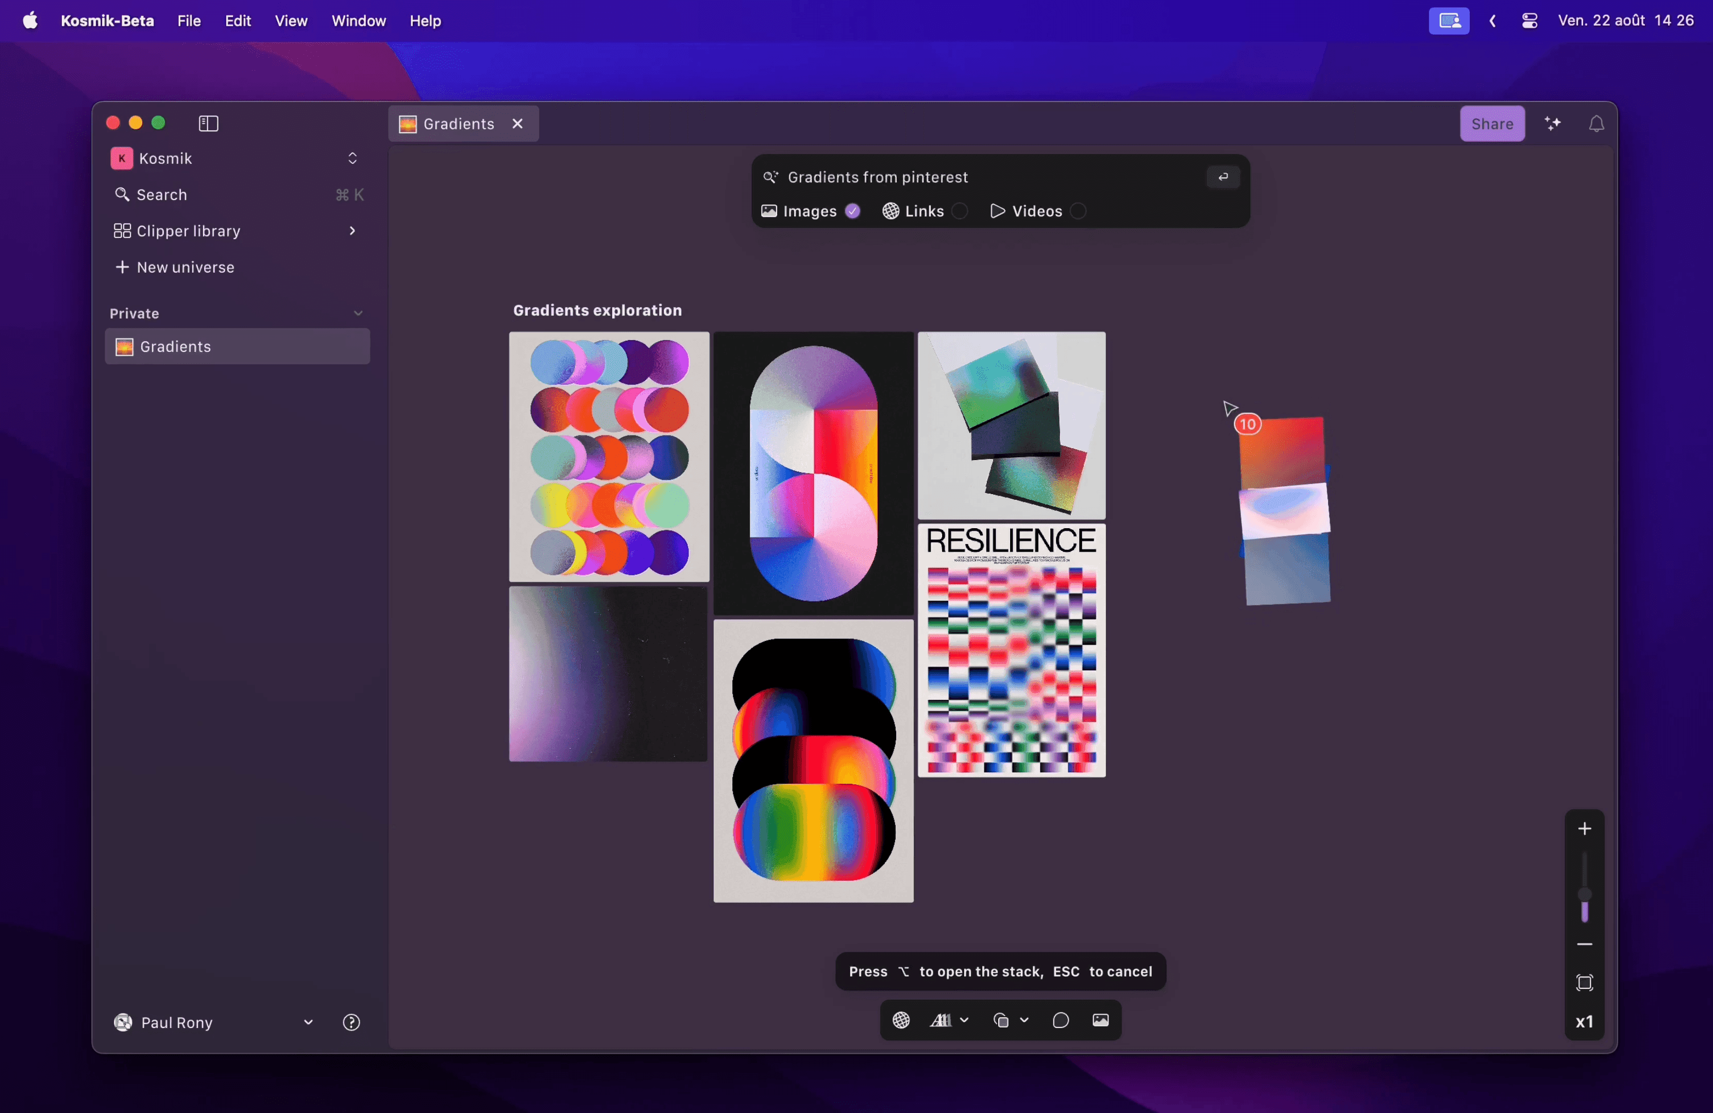Select the text tool in bottom toolbar
This screenshot has height=1113, width=1713.
941,1020
